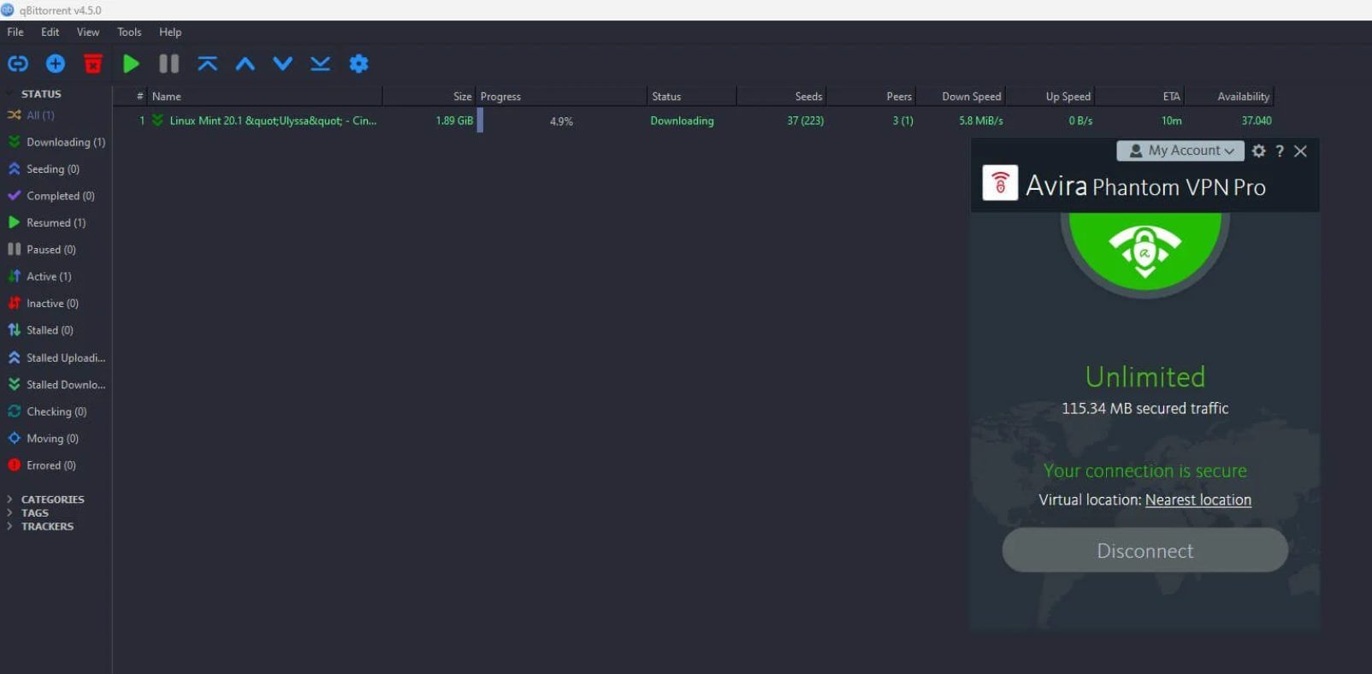Resume torrents with the green play icon
1372x674 pixels.
131,63
